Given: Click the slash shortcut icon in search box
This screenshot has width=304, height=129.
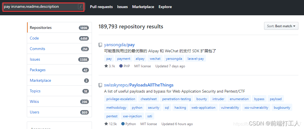Looking at the screenshot, I should pos(81,7).
